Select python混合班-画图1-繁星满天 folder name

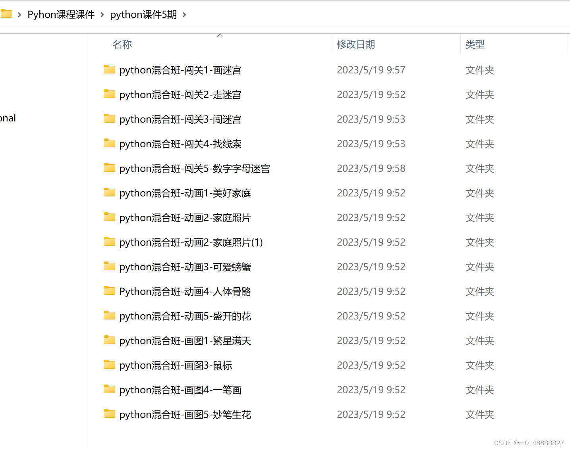tap(185, 341)
